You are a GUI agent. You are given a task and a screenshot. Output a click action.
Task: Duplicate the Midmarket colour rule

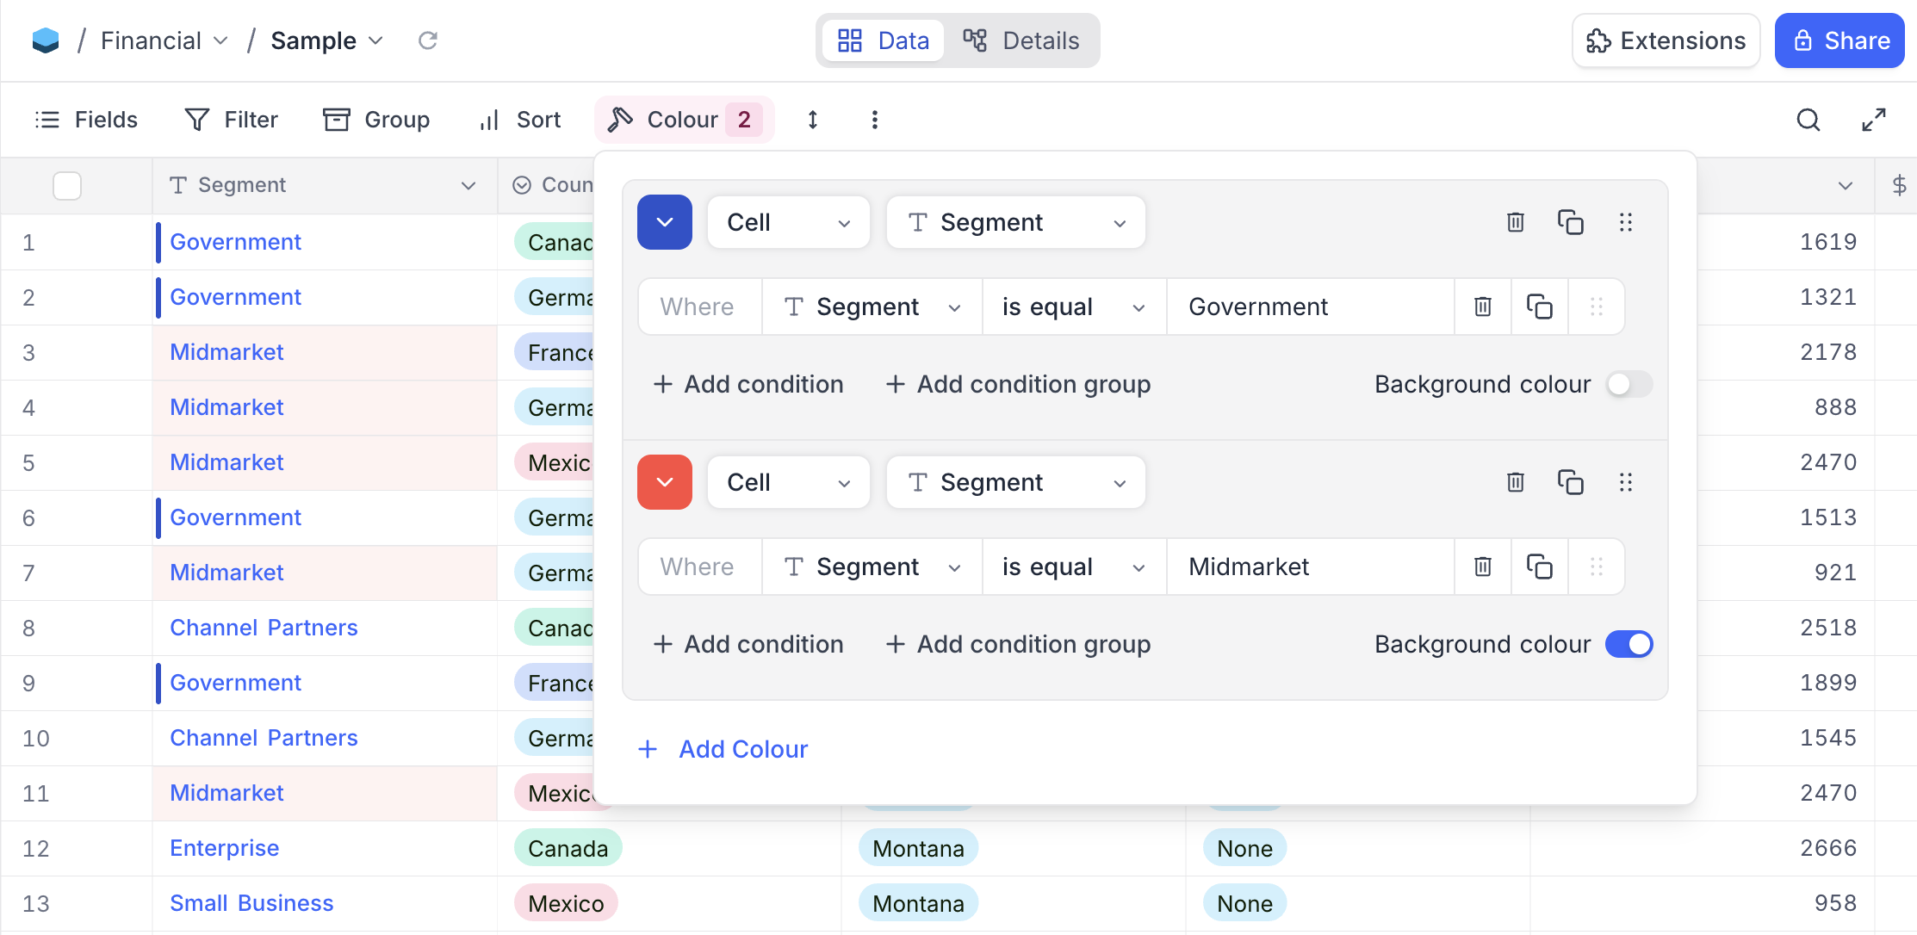click(1570, 482)
